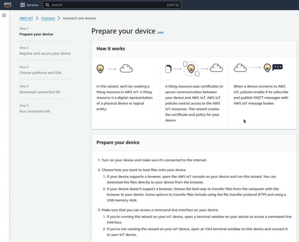The width and height of the screenshot is (299, 242).
Task: Select Step 4 Download connection kit
Action: coord(40,92)
